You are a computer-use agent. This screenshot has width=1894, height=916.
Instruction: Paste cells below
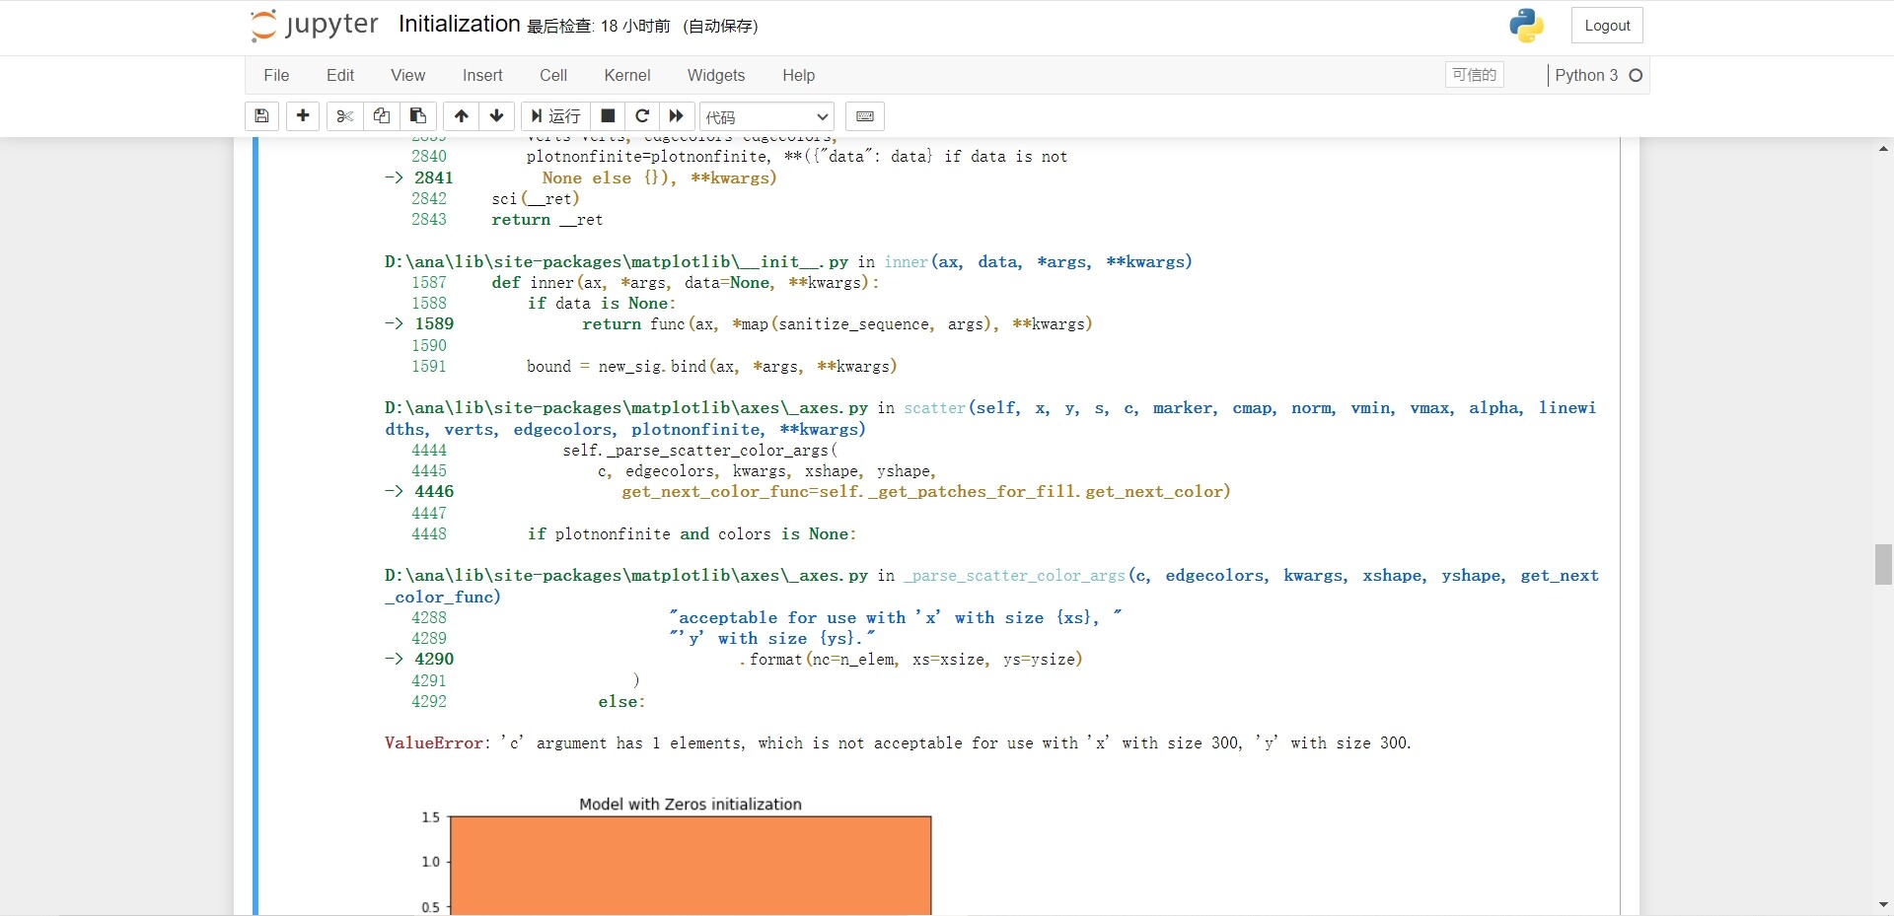pyautogui.click(x=417, y=116)
